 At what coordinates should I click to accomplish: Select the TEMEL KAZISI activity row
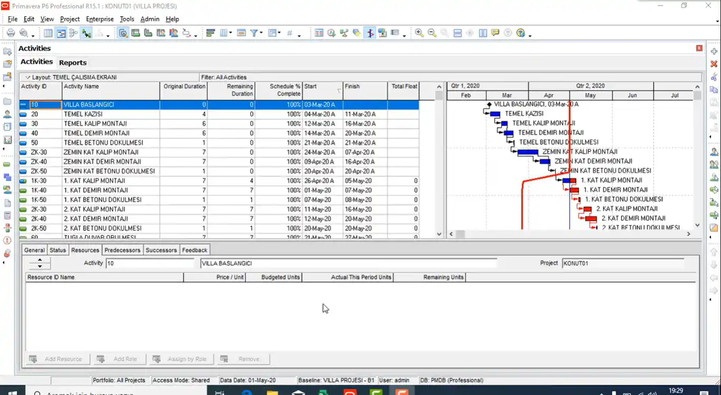[x=219, y=114]
